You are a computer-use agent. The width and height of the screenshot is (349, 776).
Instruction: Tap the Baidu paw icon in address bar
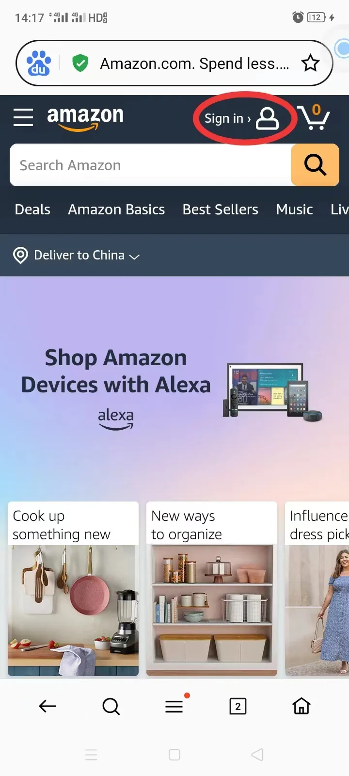tap(39, 63)
